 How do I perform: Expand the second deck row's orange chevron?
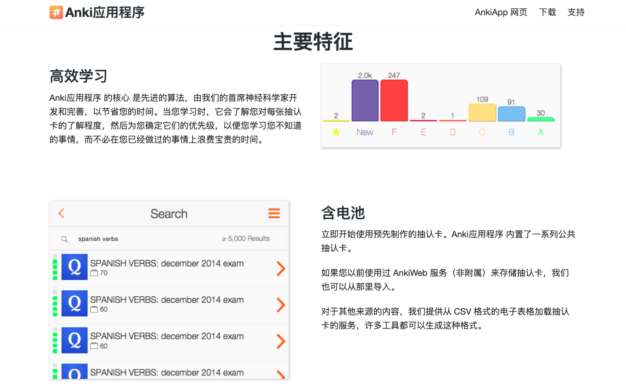pyautogui.click(x=281, y=305)
